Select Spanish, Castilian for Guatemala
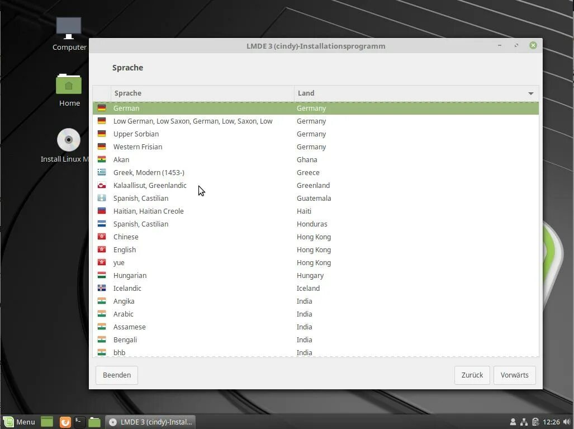The width and height of the screenshot is (574, 429). click(316, 198)
